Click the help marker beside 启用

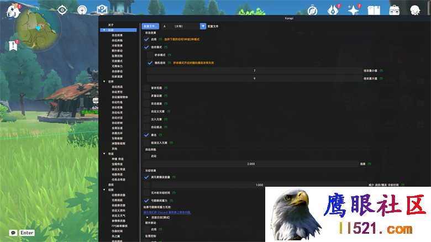click(x=161, y=39)
